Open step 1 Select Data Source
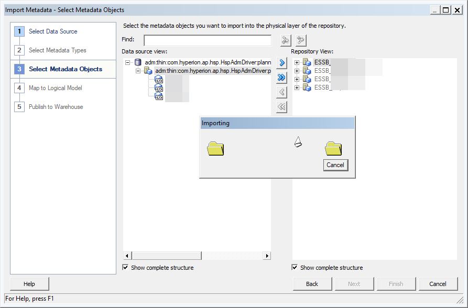Screen dimensions: 468x308 pyautogui.click(x=52, y=31)
